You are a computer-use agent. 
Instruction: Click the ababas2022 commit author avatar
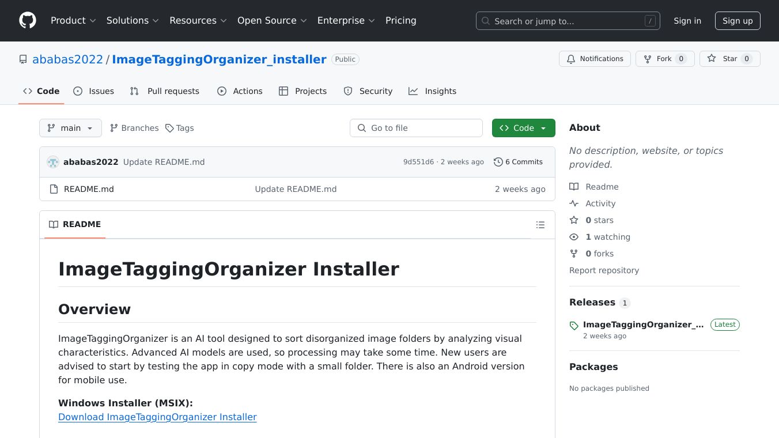(x=53, y=162)
